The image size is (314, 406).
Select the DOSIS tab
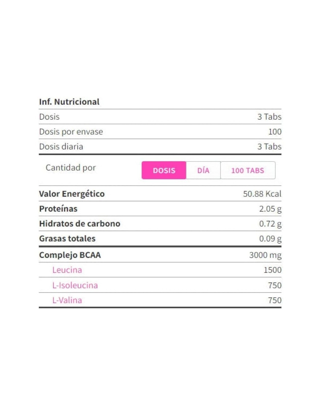pos(164,170)
